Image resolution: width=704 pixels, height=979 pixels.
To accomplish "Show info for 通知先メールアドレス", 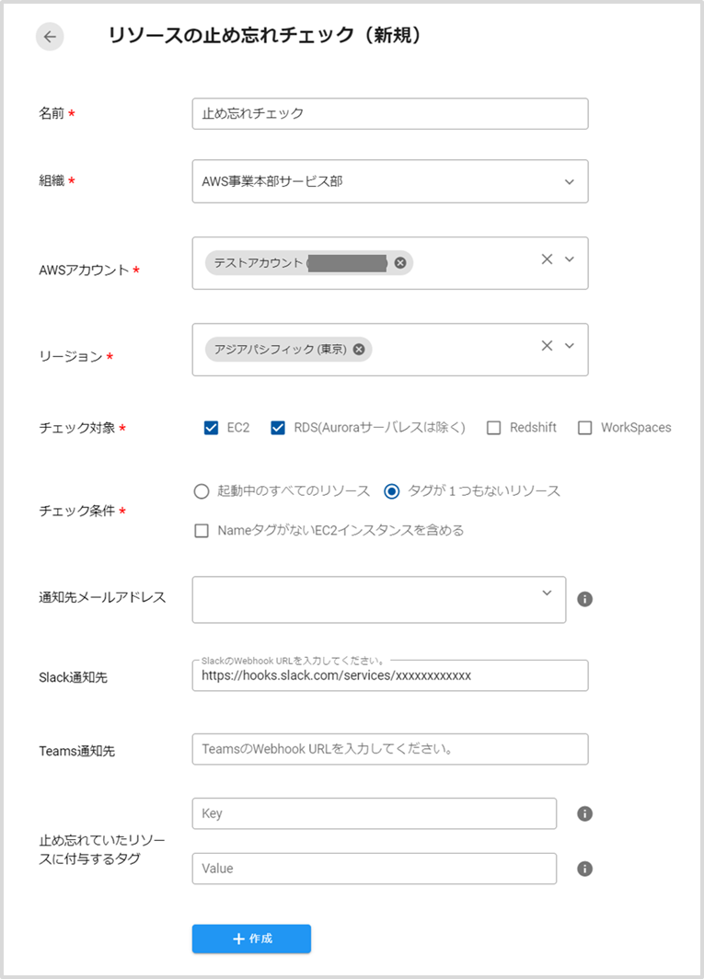I will click(x=584, y=599).
